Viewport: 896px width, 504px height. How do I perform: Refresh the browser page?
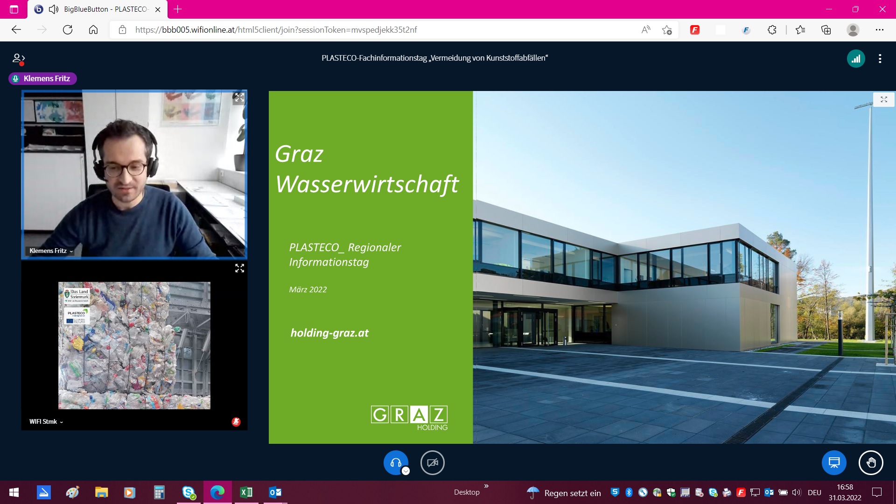[x=68, y=30]
